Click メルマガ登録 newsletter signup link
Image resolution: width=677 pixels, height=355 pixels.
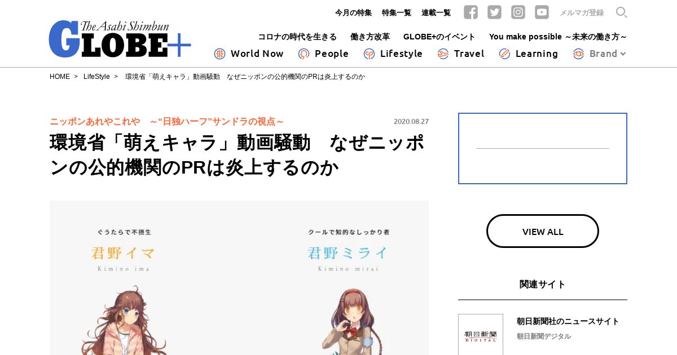click(x=582, y=12)
